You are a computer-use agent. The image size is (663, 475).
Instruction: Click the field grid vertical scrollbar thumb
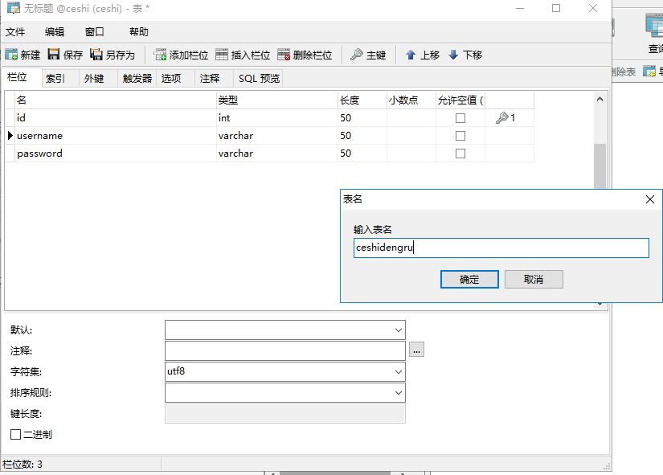(600, 166)
